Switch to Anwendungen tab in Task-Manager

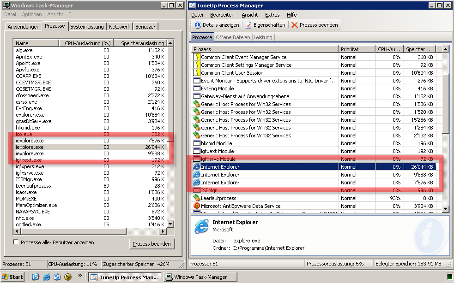pyautogui.click(x=24, y=27)
